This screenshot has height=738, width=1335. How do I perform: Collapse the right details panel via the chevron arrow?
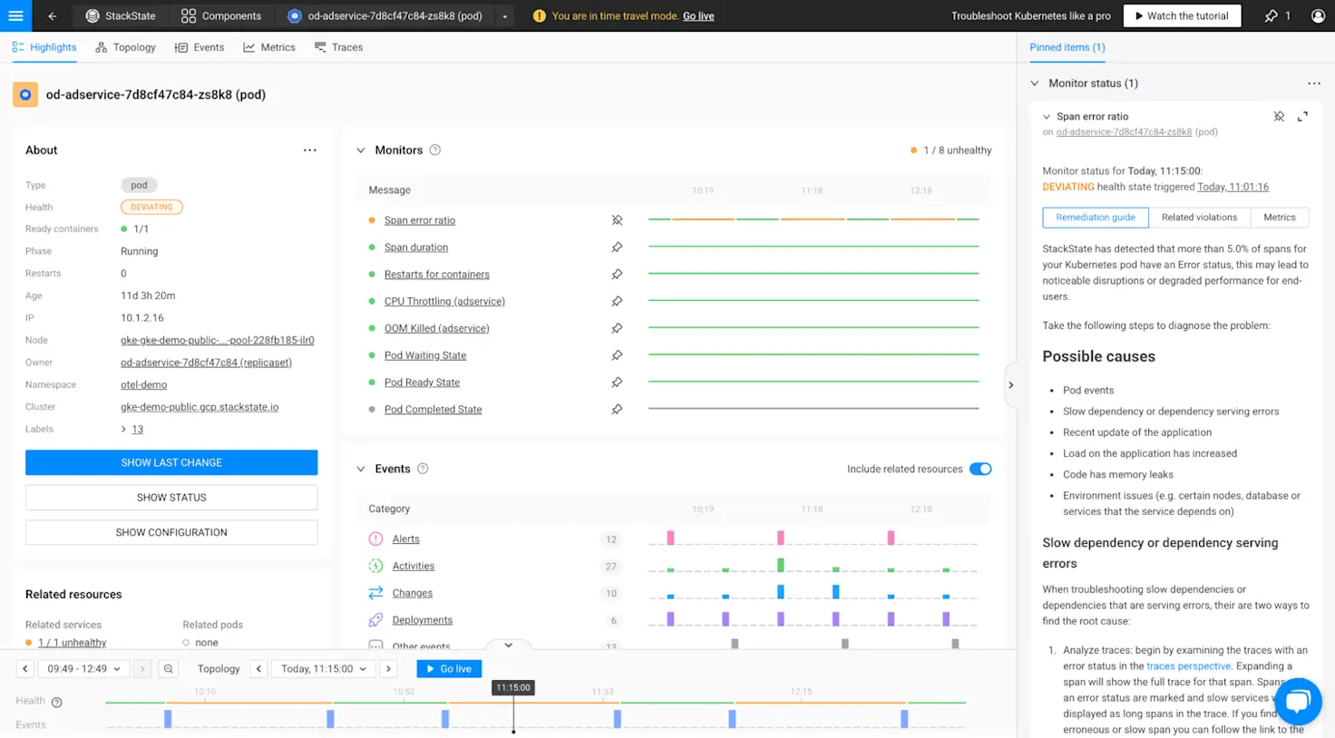1010,384
